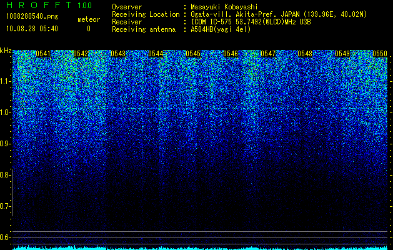Click the 0544 time marker
Screen dimensions: 393x250
156,54
